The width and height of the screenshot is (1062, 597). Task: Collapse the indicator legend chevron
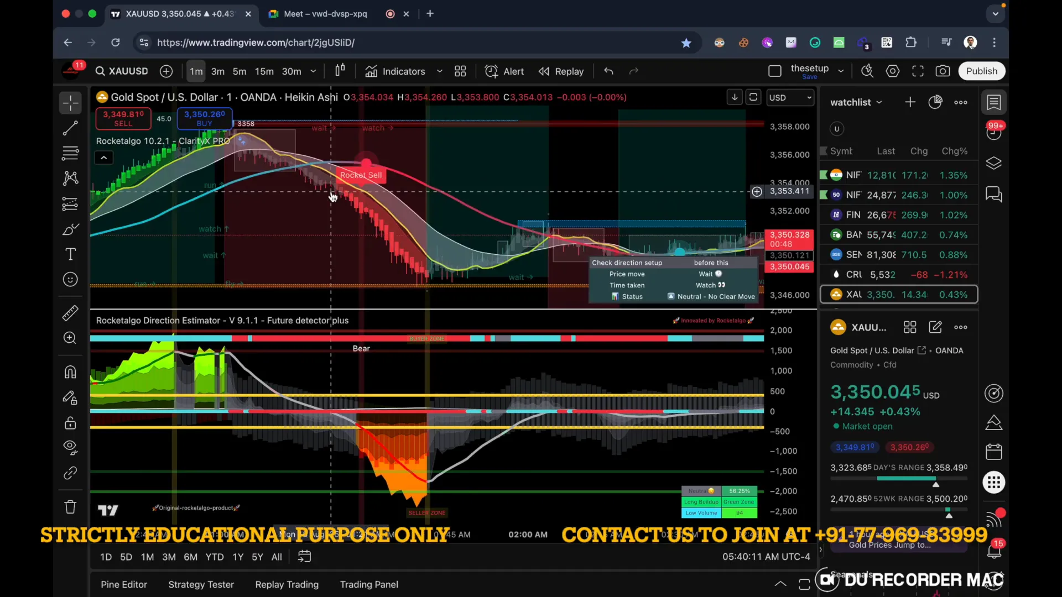pos(104,158)
